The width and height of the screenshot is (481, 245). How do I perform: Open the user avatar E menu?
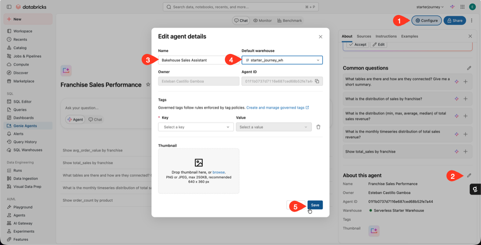pyautogui.click(x=473, y=7)
